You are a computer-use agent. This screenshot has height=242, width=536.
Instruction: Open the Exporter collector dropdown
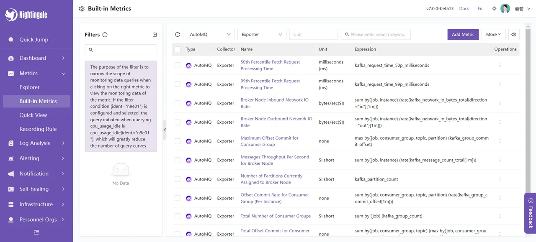(261, 35)
